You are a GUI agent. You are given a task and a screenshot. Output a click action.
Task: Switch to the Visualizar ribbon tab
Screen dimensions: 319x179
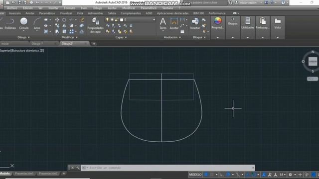click(66, 13)
